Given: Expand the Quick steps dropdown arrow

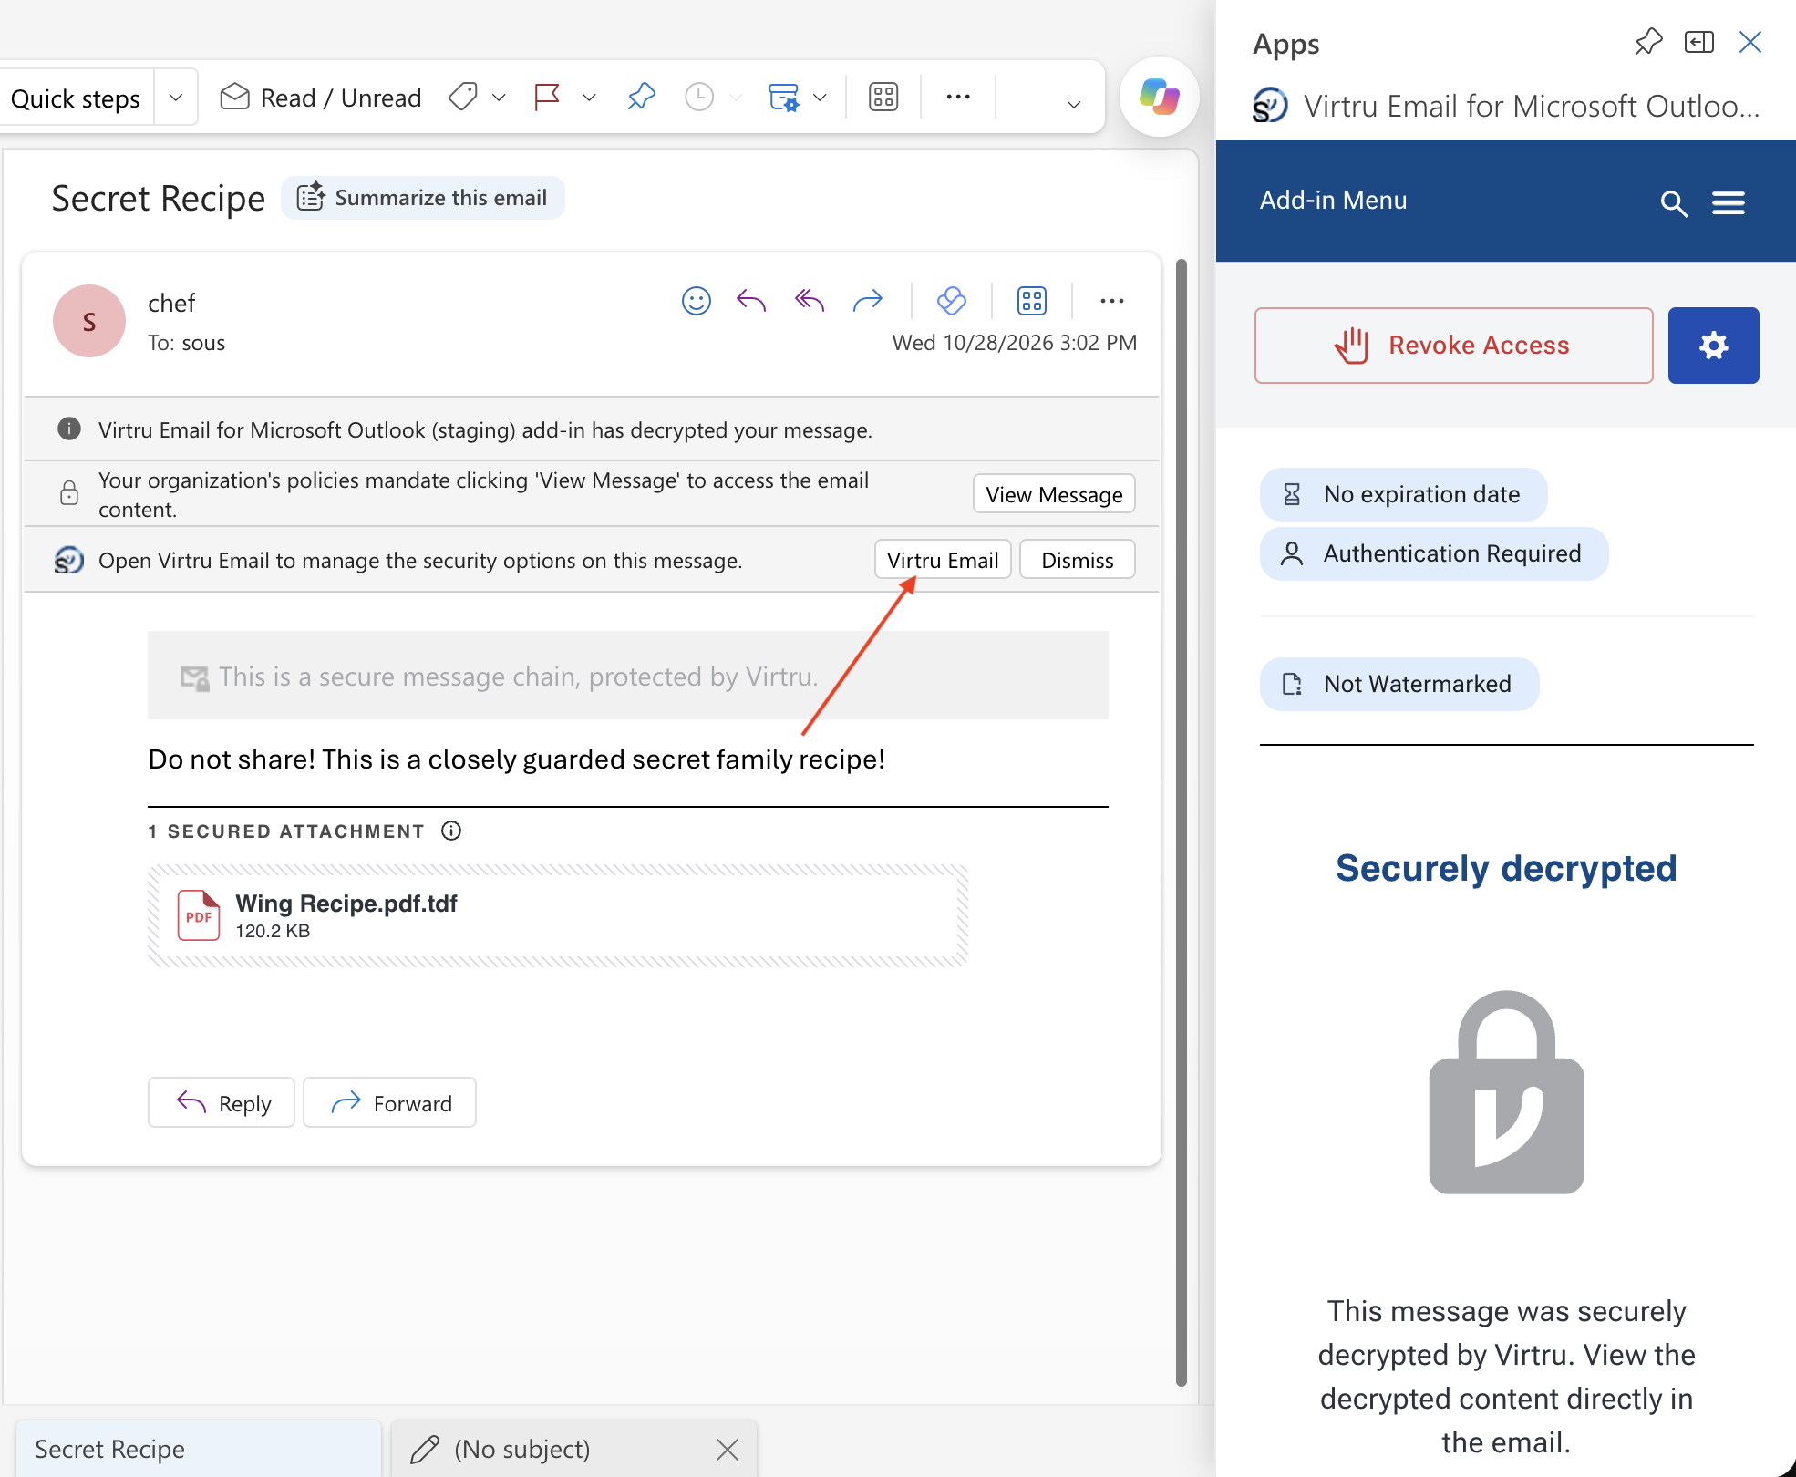Looking at the screenshot, I should [176, 98].
